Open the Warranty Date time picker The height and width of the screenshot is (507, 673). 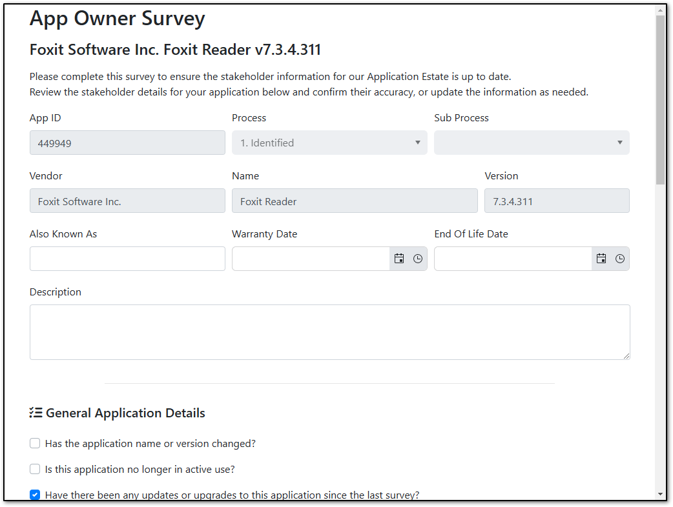click(418, 259)
